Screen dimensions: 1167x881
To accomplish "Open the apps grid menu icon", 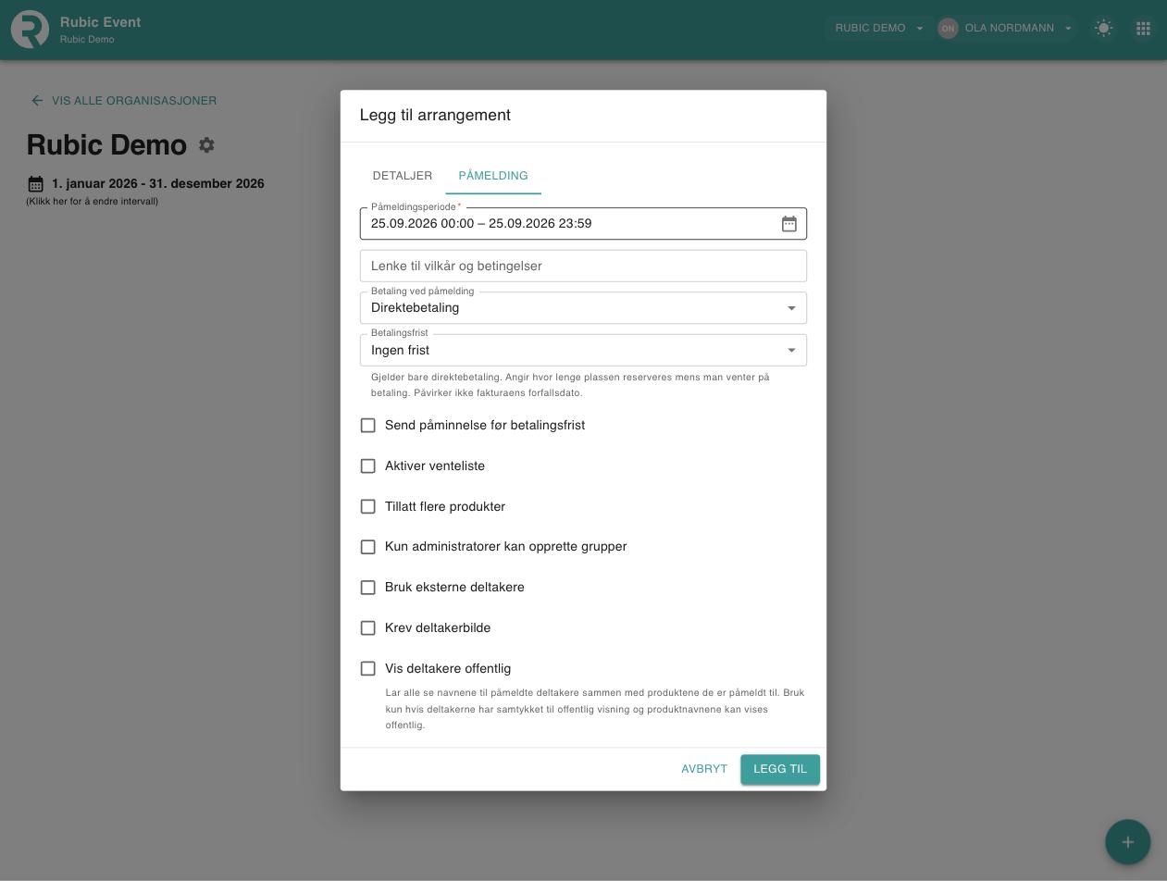I will coord(1143,29).
